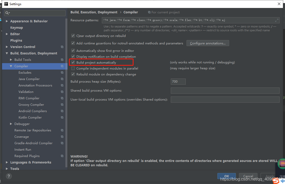Viewport: 285px width, 184px height.
Task: Click project-level icon beside Java Compiler
Action: (62, 79)
